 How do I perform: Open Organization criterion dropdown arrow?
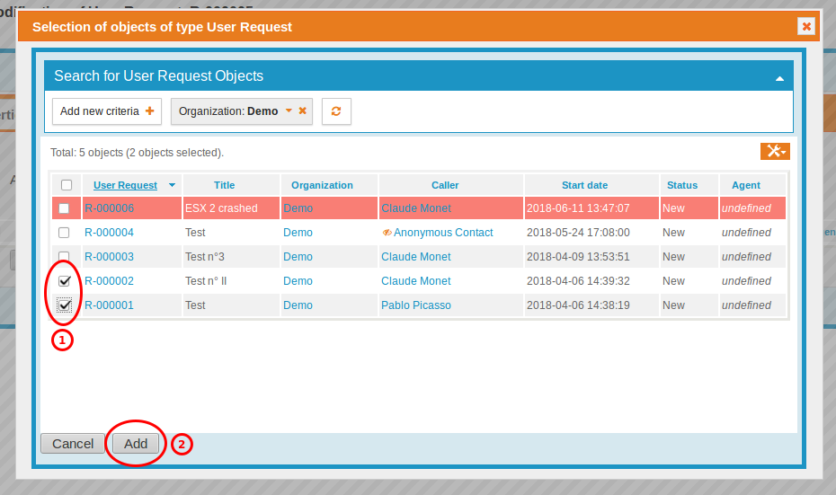[x=289, y=111]
